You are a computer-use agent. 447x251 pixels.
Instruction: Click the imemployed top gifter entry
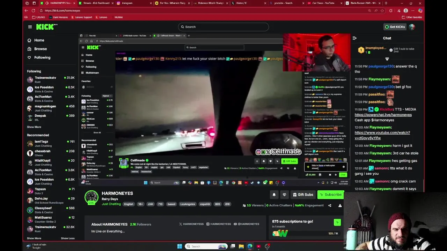click(x=372, y=50)
